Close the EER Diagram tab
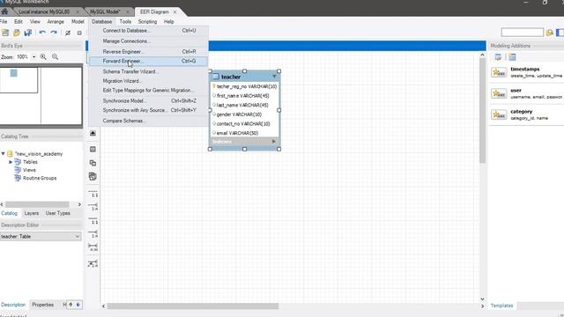This screenshot has width=564, height=317. pos(174,11)
